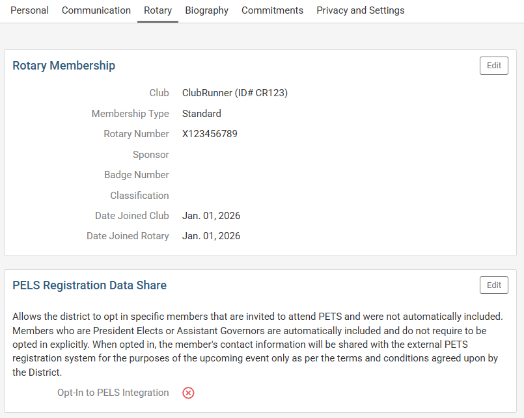The image size is (524, 418).
Task: Click the red X Opt-In status icon
Action: pyautogui.click(x=188, y=393)
